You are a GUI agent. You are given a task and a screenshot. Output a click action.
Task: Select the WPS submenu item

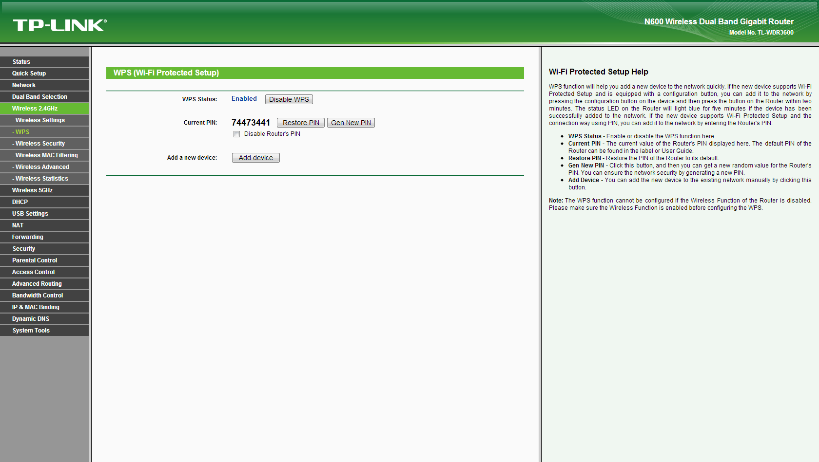point(44,132)
